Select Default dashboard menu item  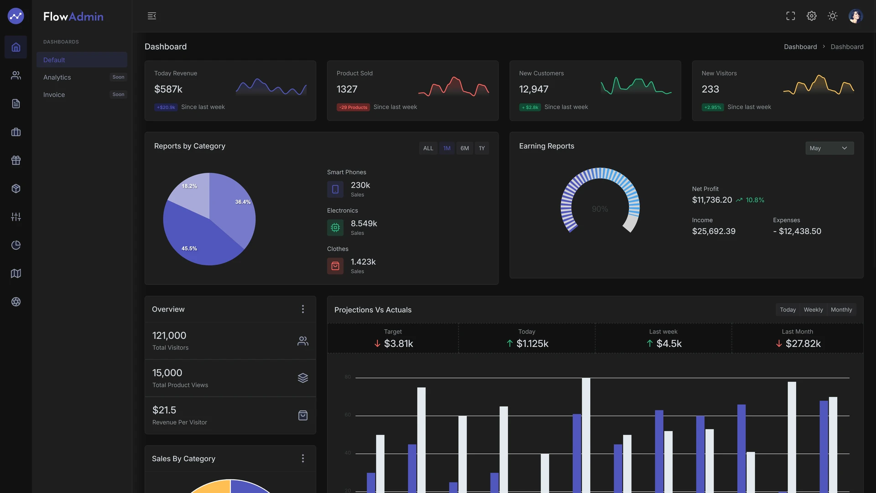82,60
